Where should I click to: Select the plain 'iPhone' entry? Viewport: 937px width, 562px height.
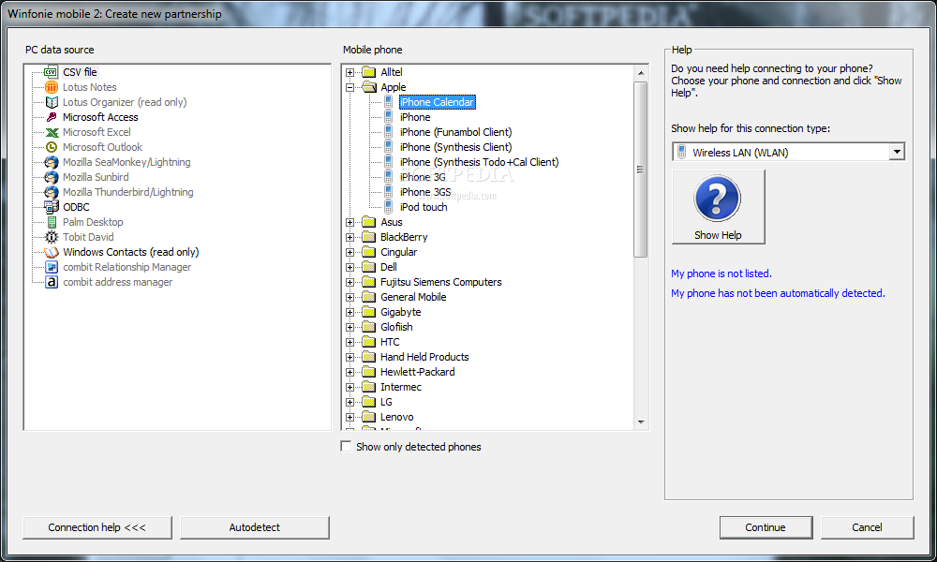coord(415,117)
